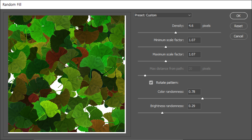Click the Density label text
This screenshot has height=140, width=252.
[x=178, y=26]
